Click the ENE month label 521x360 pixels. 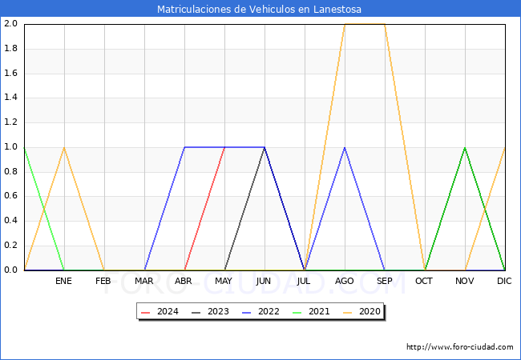pyautogui.click(x=63, y=281)
